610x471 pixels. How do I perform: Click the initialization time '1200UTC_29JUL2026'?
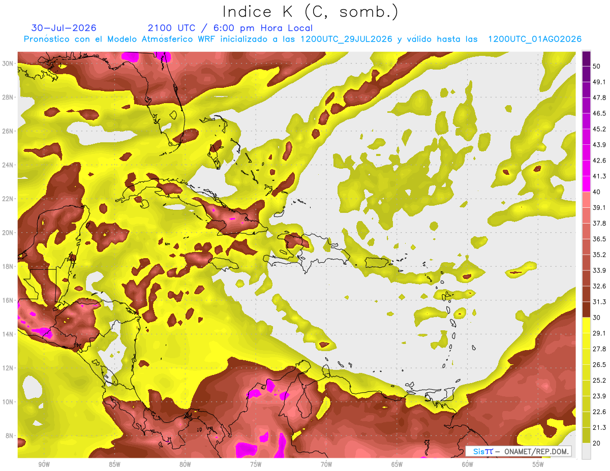point(346,39)
